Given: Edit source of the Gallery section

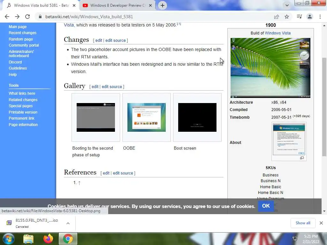Looking at the screenshot, I should (112, 87).
